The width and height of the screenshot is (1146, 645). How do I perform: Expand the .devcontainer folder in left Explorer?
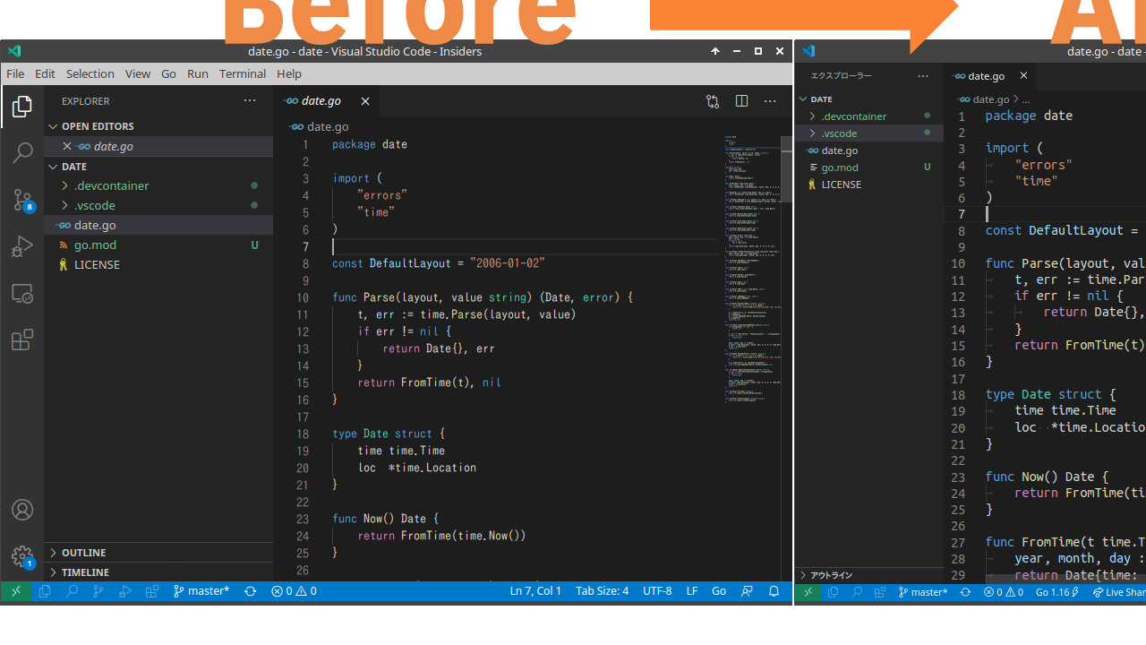tap(158, 185)
